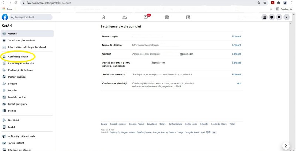Click Opțiuni footer link
This screenshot has height=151, width=296.
[204, 124]
